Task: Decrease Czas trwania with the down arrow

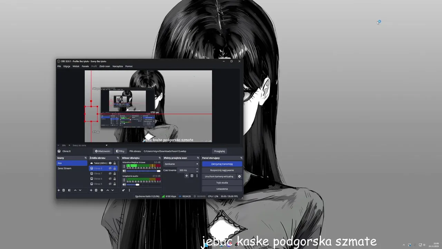Action: pos(197,172)
